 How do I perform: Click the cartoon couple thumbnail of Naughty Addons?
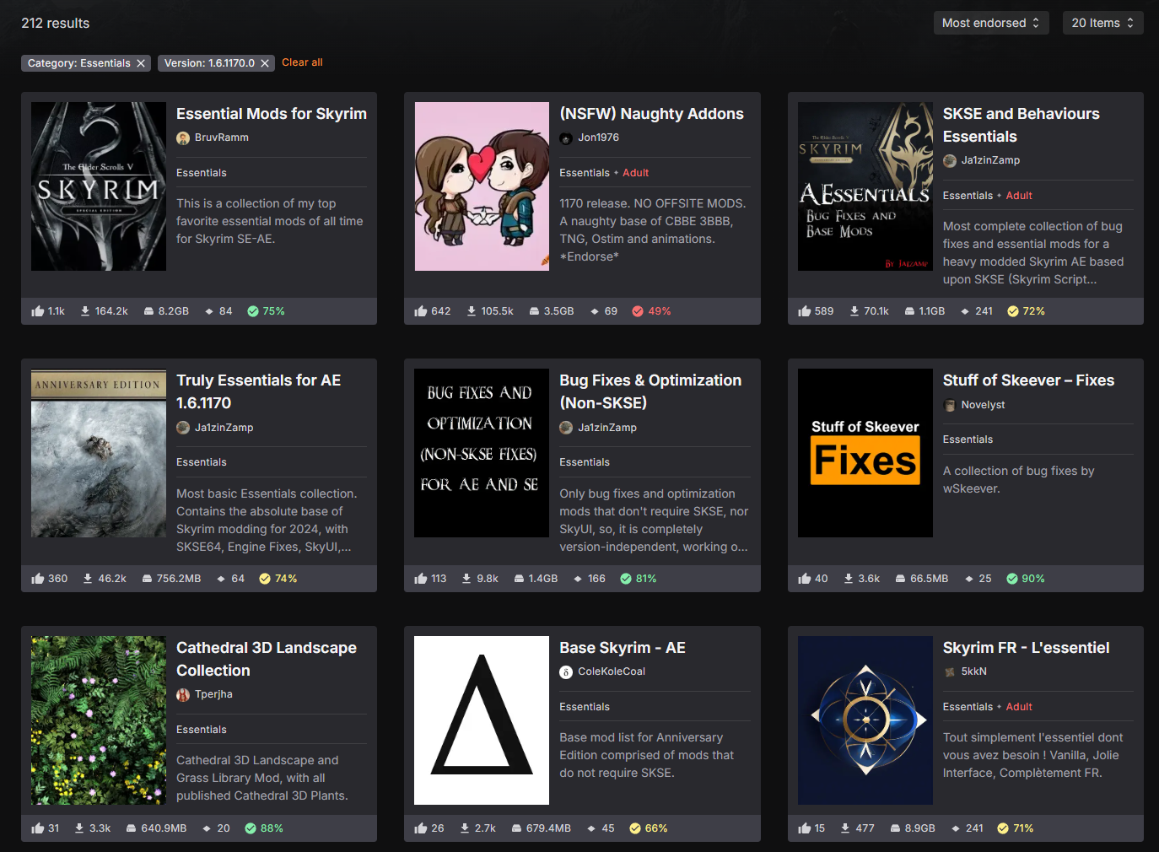482,186
